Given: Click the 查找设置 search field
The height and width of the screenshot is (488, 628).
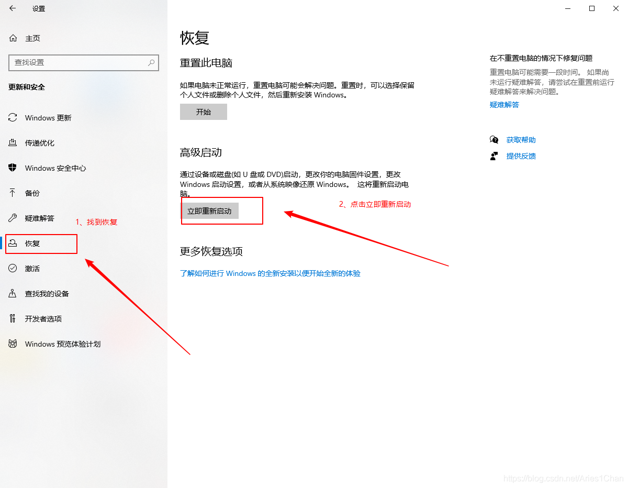Looking at the screenshot, I should click(84, 62).
